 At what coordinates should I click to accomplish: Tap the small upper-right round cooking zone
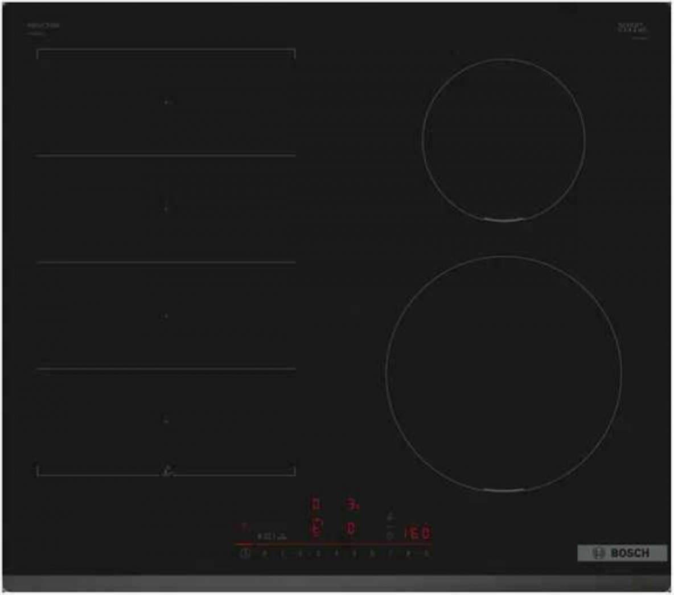click(x=504, y=139)
